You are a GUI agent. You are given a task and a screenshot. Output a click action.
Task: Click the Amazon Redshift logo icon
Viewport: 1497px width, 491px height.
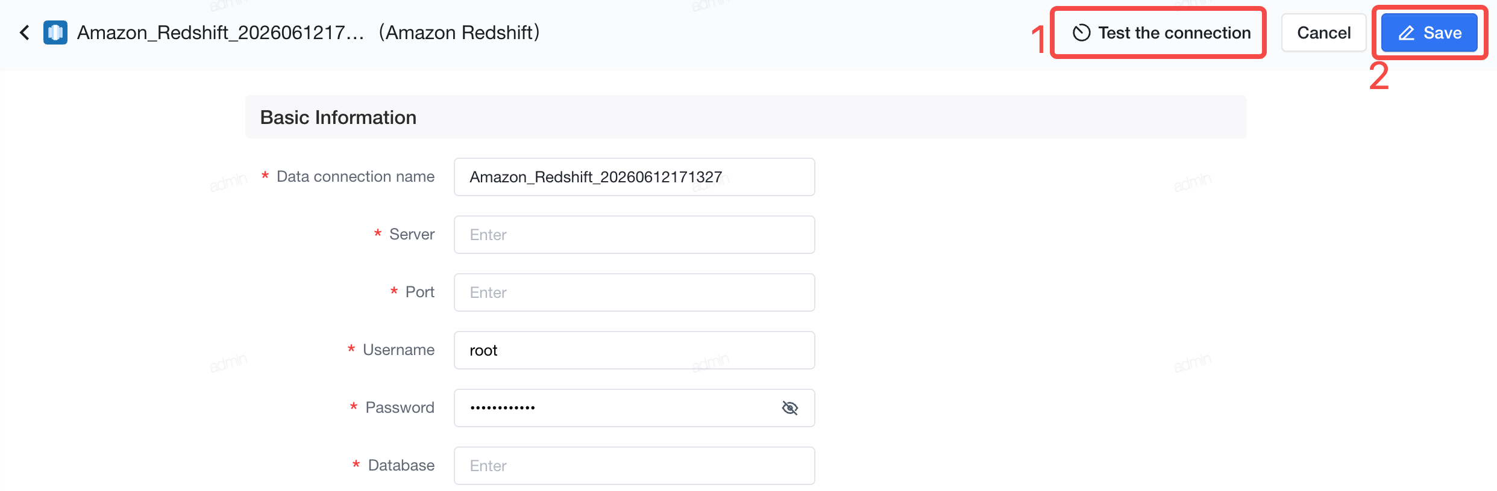point(55,32)
